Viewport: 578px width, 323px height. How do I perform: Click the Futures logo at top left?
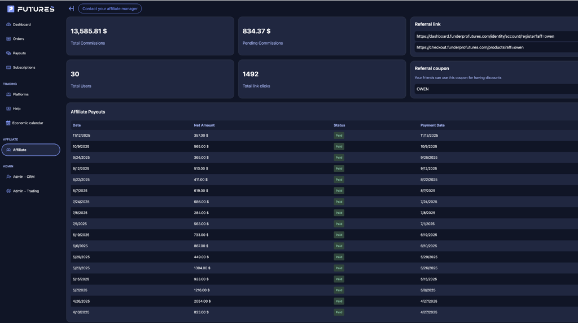31,9
